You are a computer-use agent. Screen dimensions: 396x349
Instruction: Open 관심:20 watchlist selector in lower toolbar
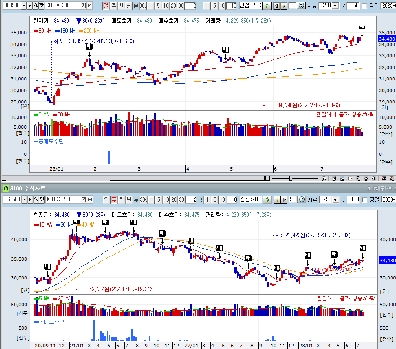click(x=251, y=199)
